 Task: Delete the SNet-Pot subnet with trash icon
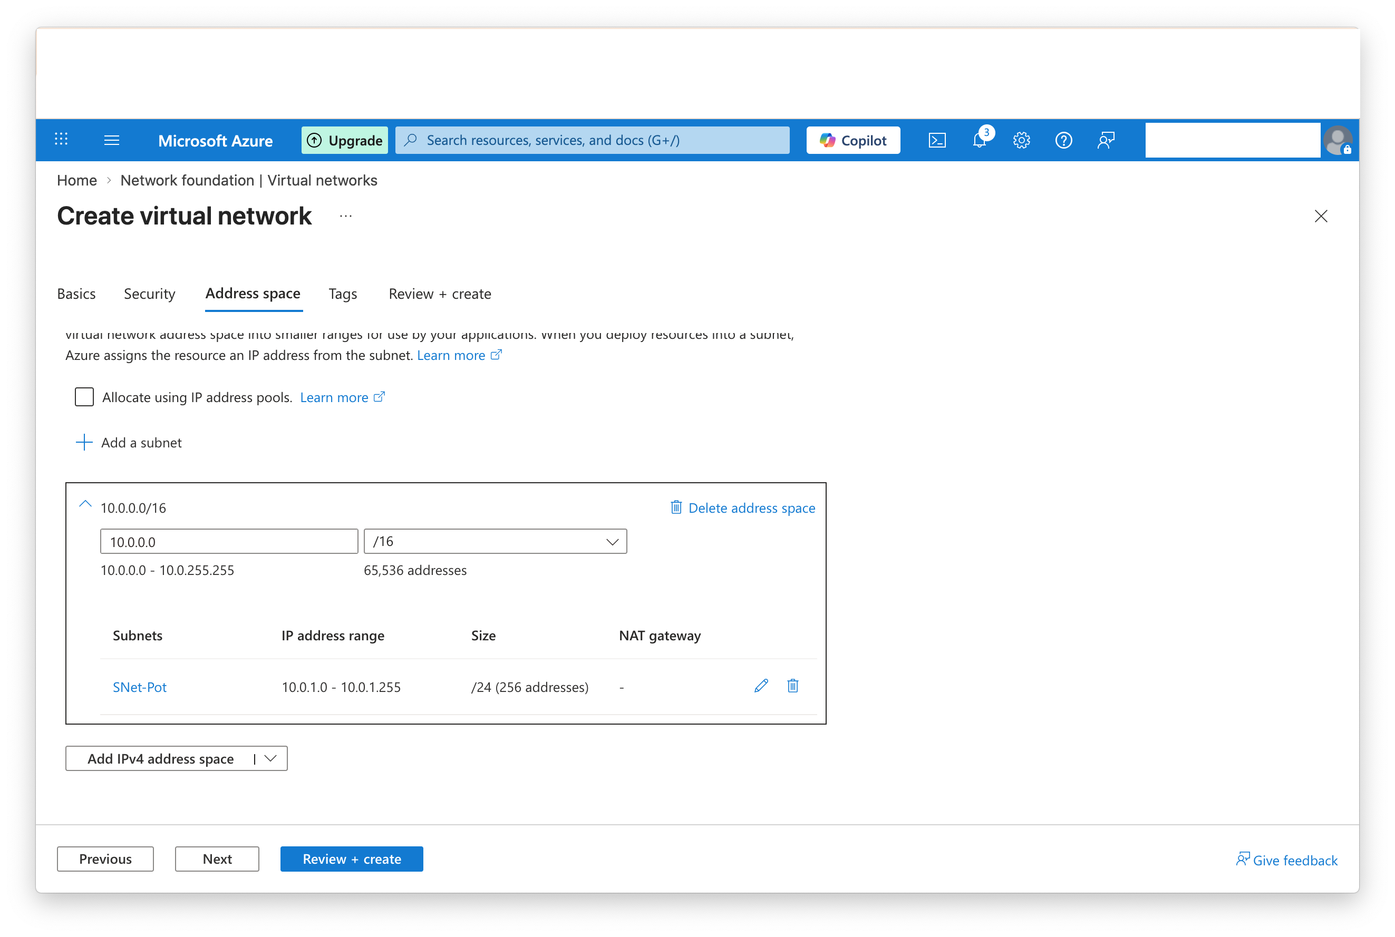coord(792,686)
